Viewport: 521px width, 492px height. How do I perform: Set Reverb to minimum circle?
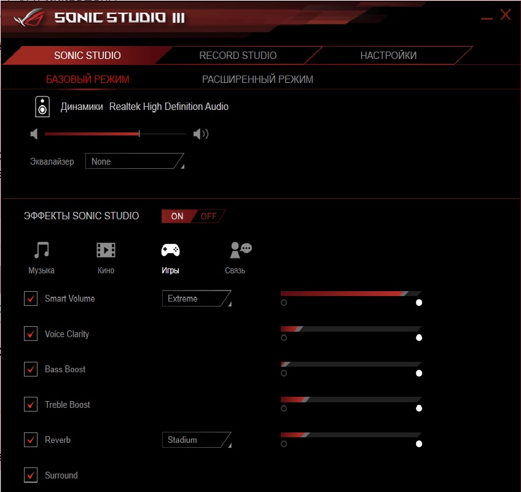(x=284, y=444)
